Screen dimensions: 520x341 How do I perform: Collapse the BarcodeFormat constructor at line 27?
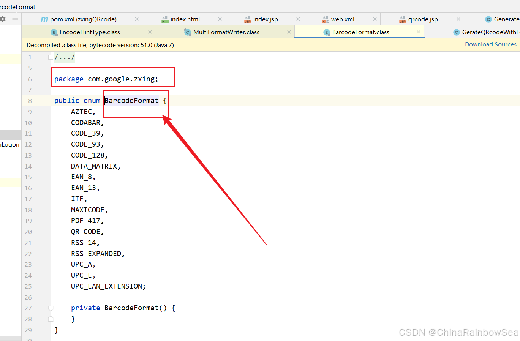point(51,308)
